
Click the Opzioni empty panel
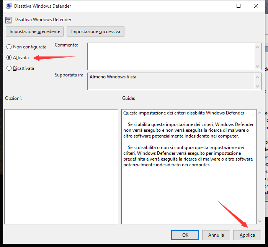(x=61, y=167)
